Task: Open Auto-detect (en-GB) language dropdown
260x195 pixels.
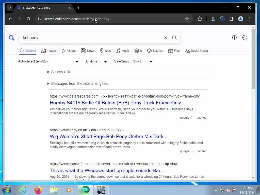Action: pyautogui.click(x=48, y=61)
